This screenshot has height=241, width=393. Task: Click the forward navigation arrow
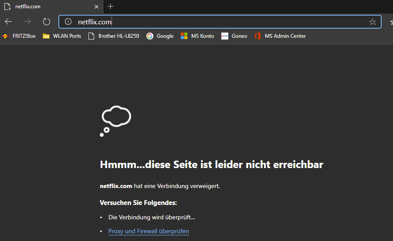pos(27,22)
